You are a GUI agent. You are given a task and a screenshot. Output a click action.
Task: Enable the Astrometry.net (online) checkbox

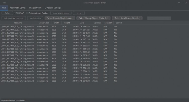click(x=27, y=13)
